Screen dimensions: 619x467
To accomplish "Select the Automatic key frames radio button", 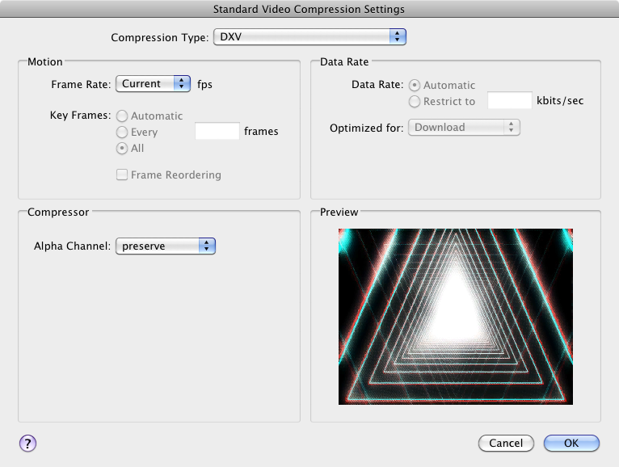I will click(122, 116).
